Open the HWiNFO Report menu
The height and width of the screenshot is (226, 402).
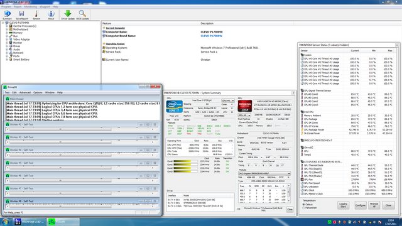point(18,7)
